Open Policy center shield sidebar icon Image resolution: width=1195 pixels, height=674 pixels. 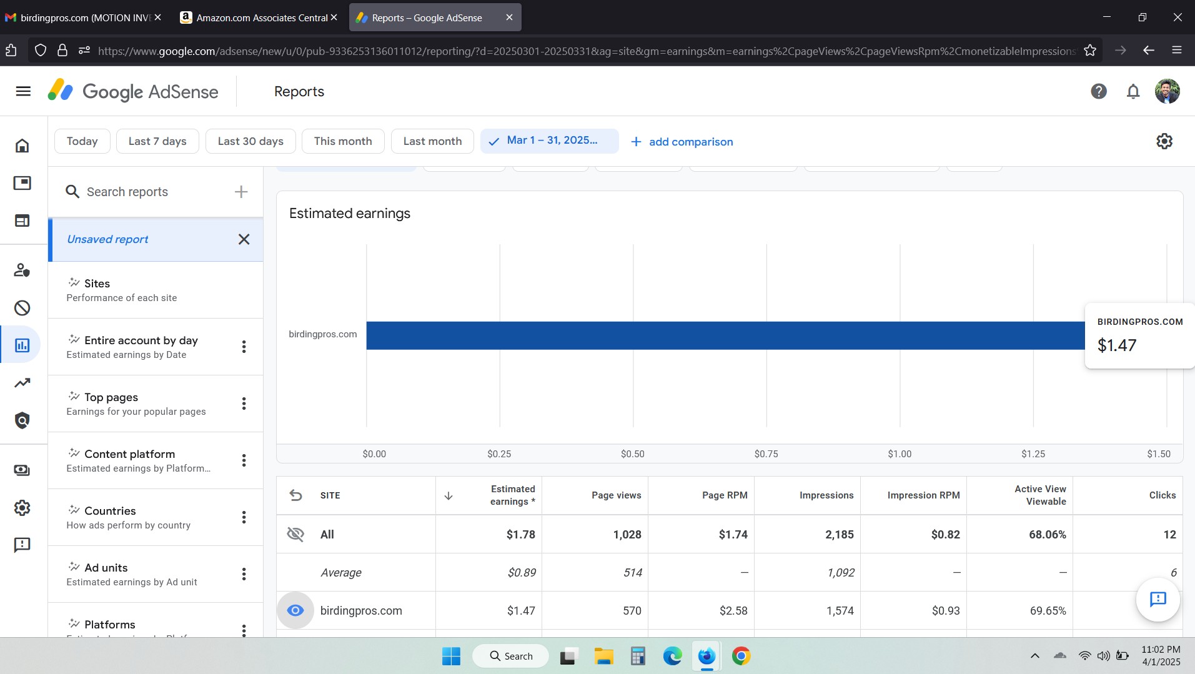[x=22, y=420]
